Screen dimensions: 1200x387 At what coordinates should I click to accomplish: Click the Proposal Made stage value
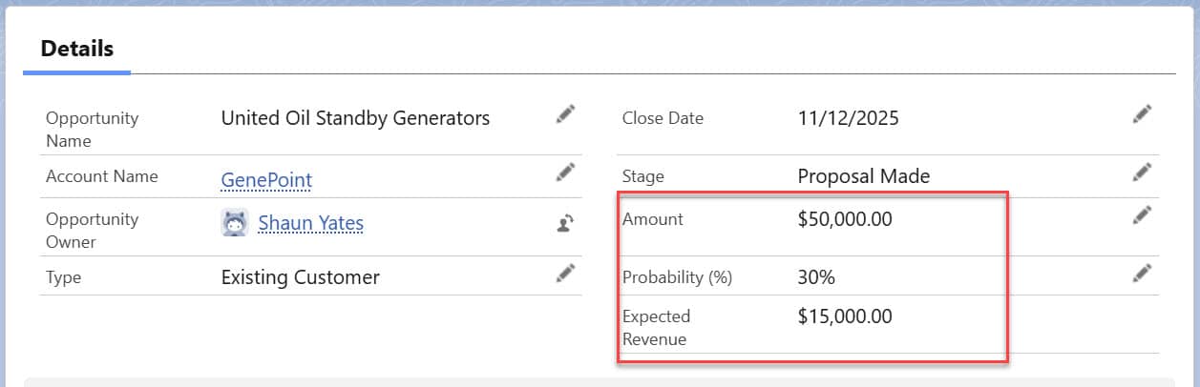(863, 176)
